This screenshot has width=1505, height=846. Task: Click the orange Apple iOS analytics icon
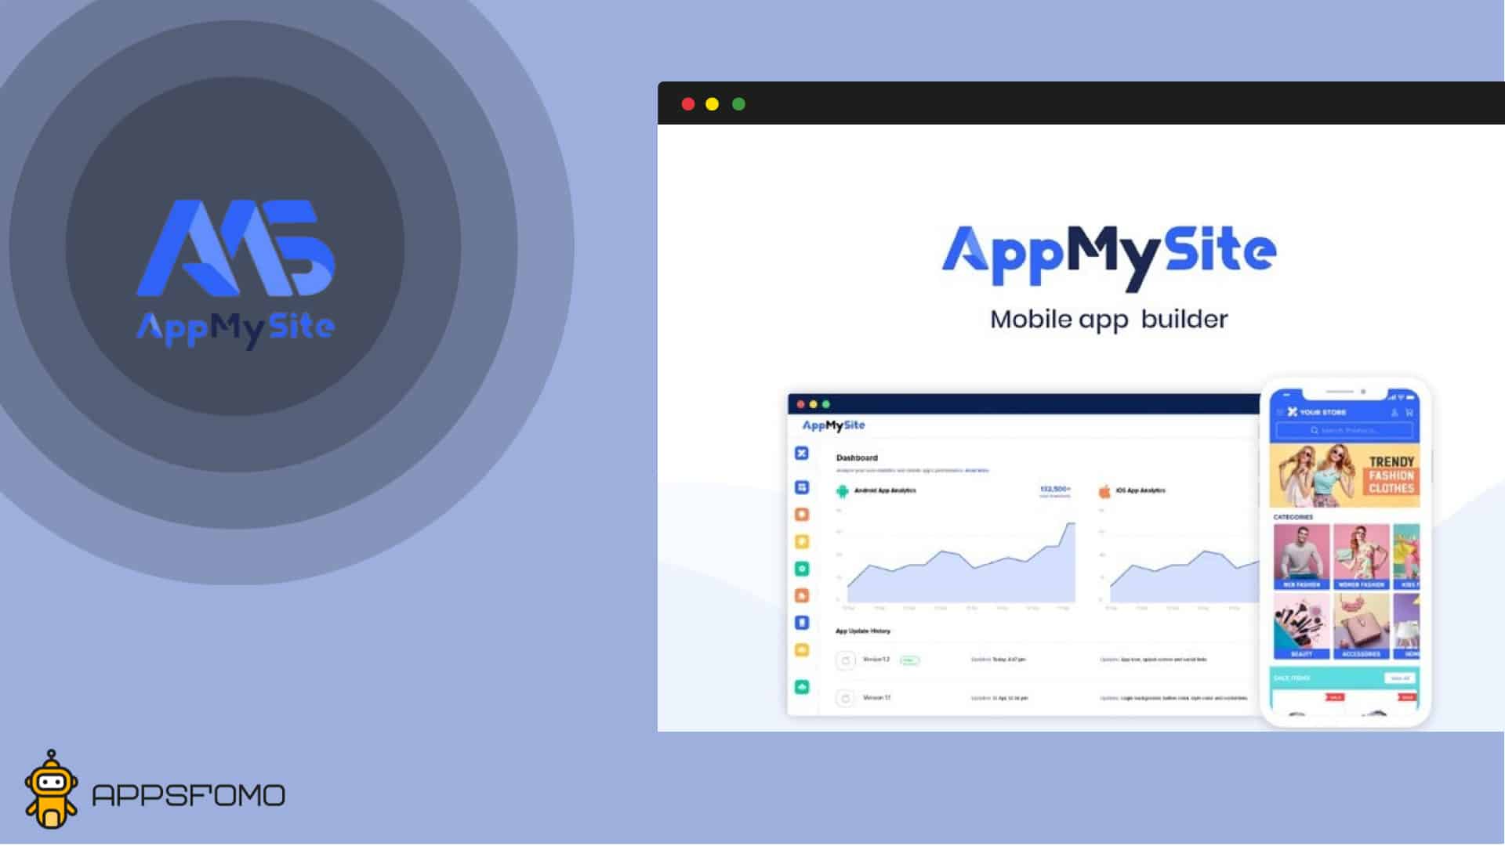pos(1104,491)
